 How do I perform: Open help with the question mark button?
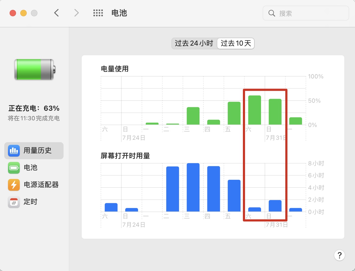[339, 255]
